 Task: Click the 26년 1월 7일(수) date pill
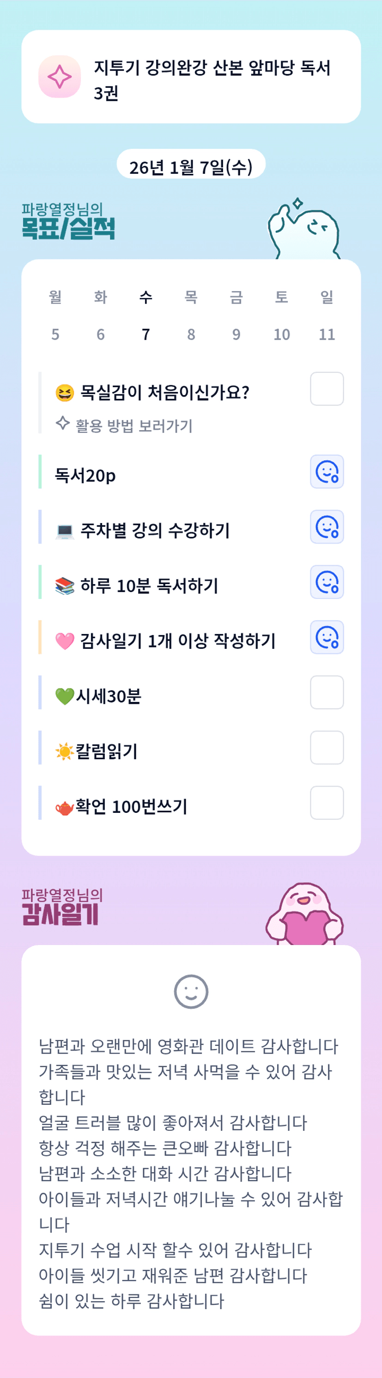[x=191, y=167]
